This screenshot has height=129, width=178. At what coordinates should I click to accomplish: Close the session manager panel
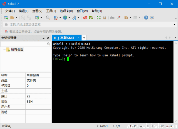pyautogui.click(x=48, y=38)
